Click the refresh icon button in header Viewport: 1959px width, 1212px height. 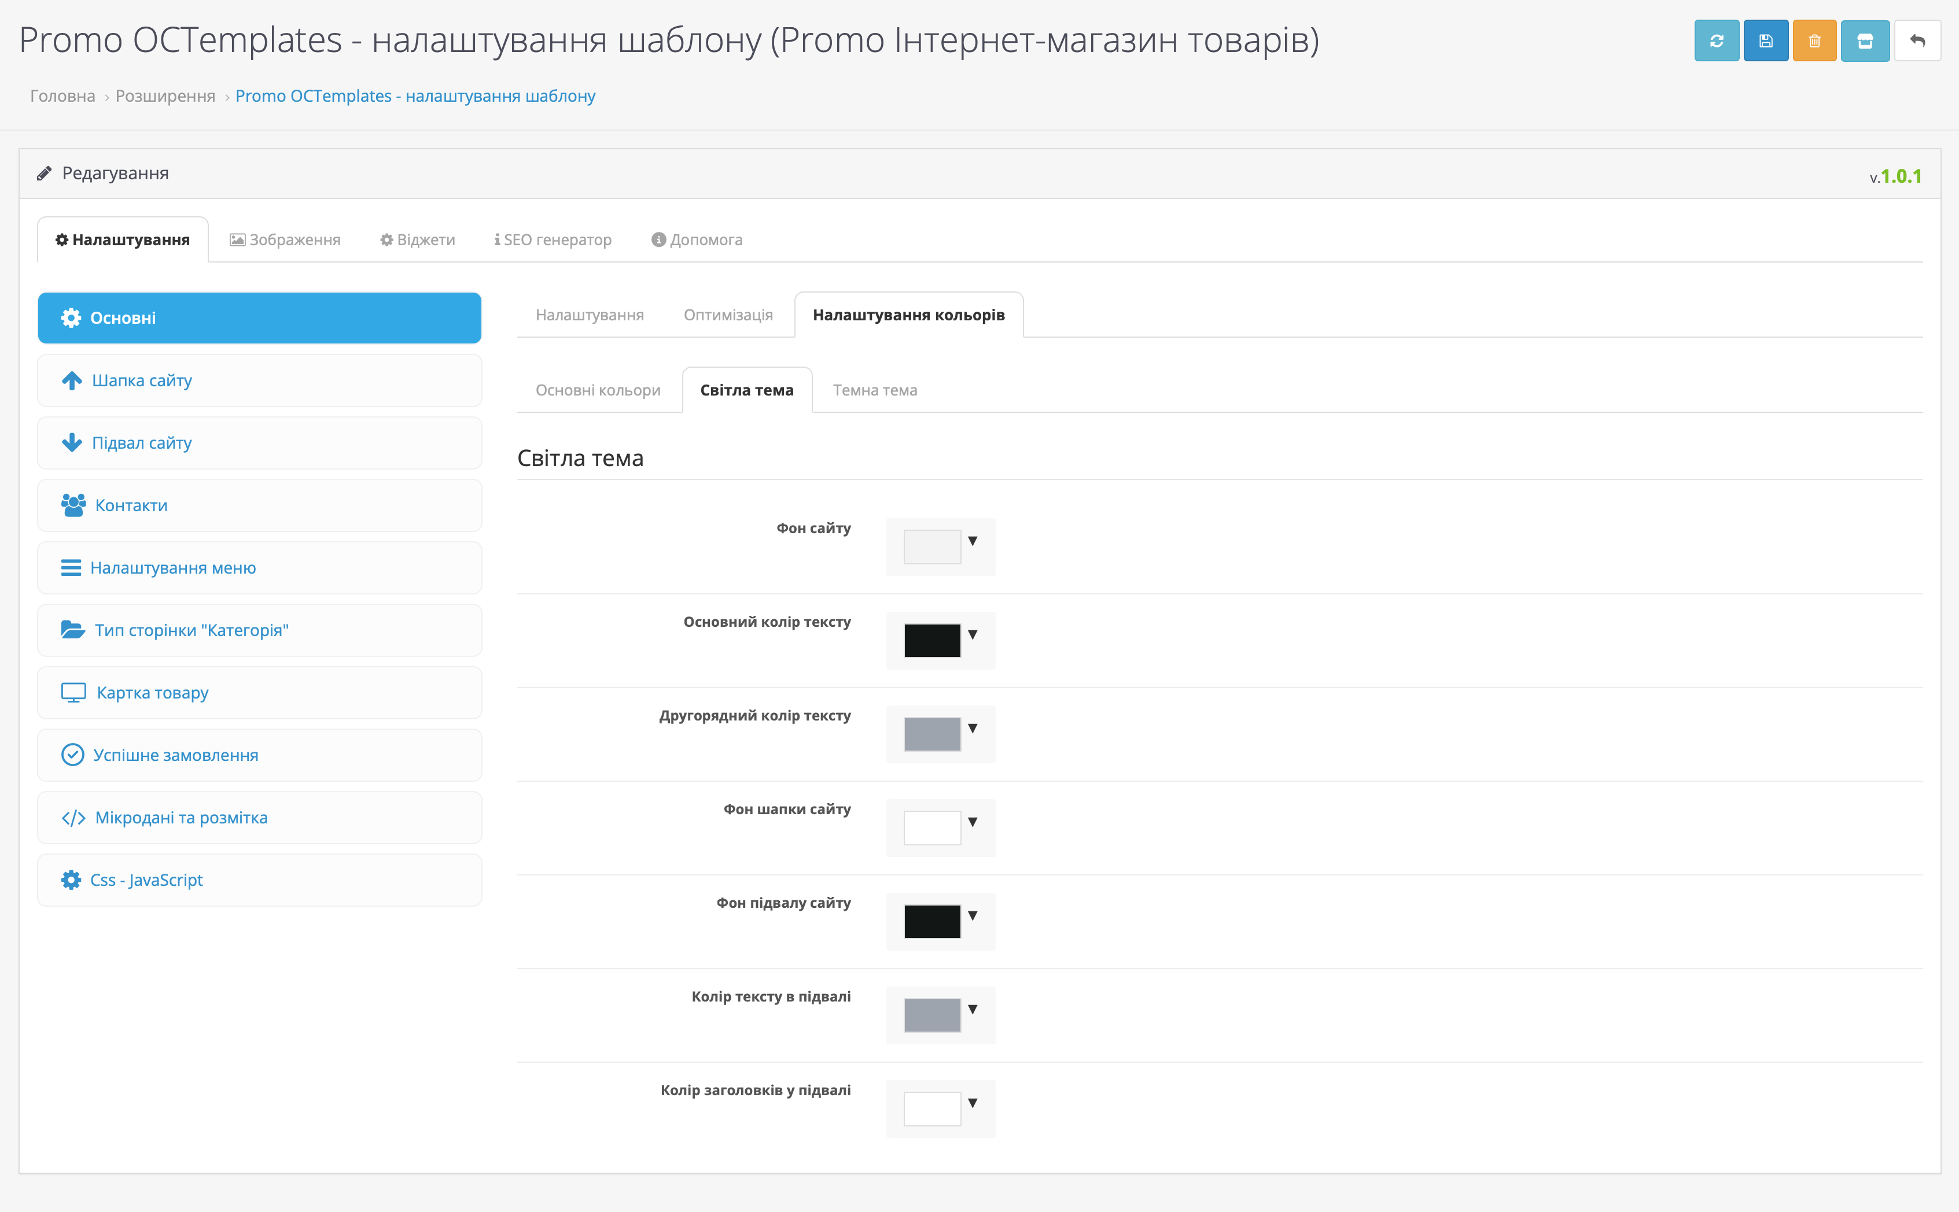click(1716, 41)
